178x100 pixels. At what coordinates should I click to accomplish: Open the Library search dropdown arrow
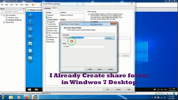tap(24, 12)
